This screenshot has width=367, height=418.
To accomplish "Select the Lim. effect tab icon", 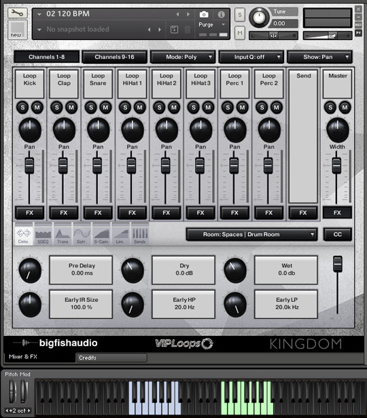I will (x=120, y=235).
